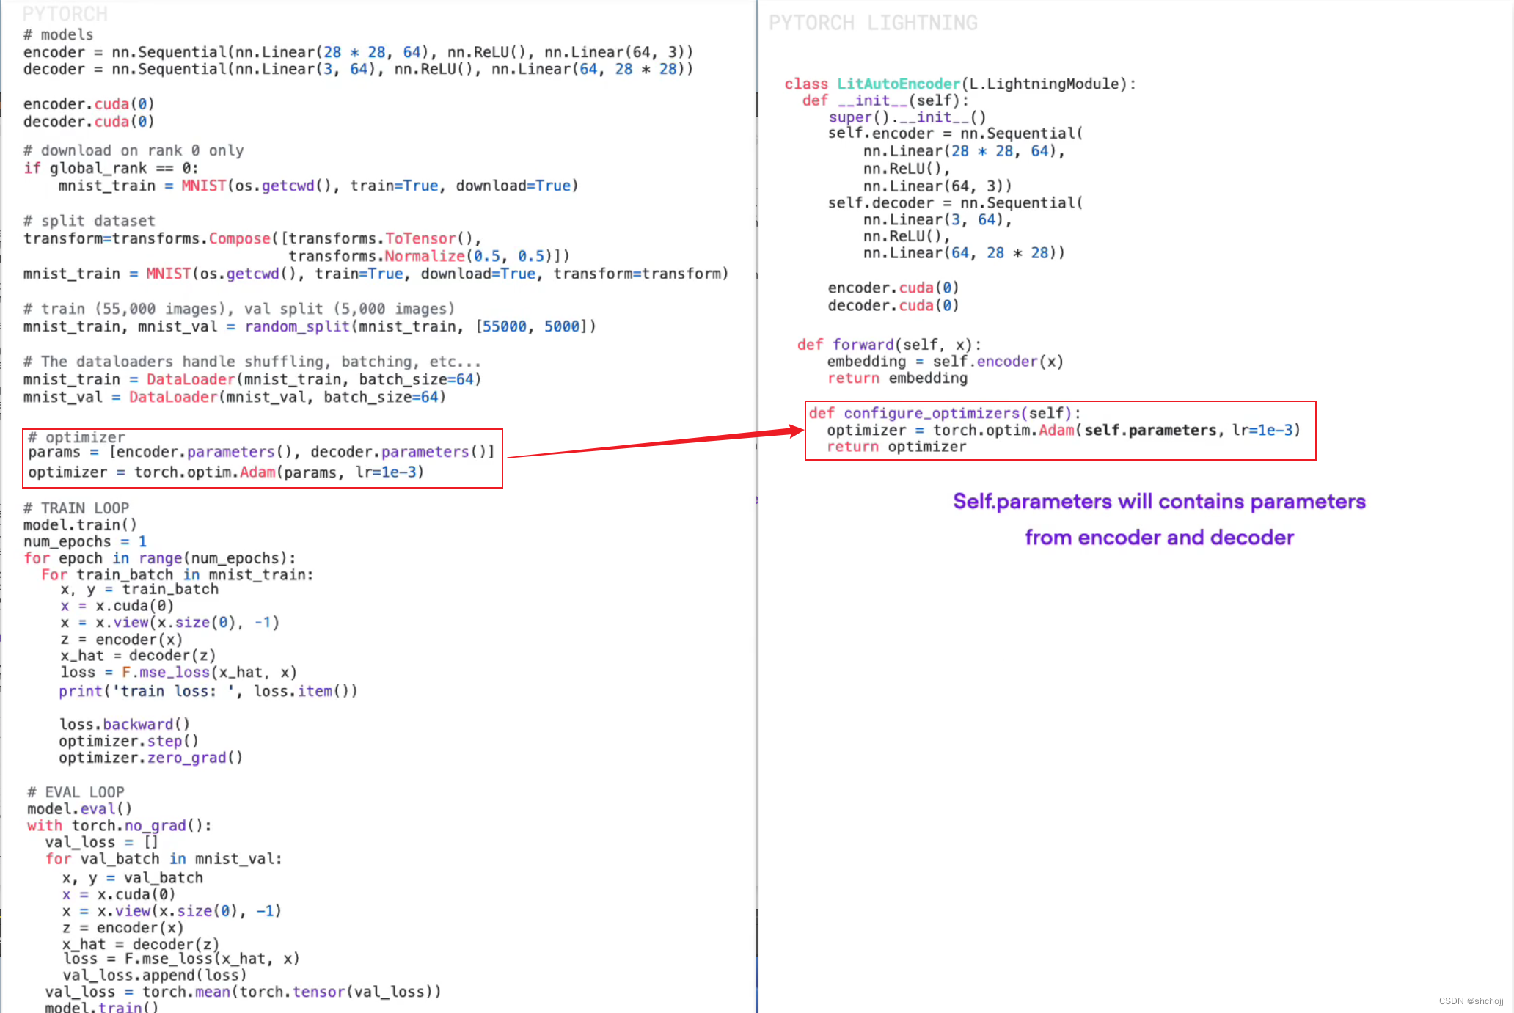This screenshot has height=1013, width=1514.
Task: Click the 'loss.backward()' line
Action: click(x=124, y=724)
